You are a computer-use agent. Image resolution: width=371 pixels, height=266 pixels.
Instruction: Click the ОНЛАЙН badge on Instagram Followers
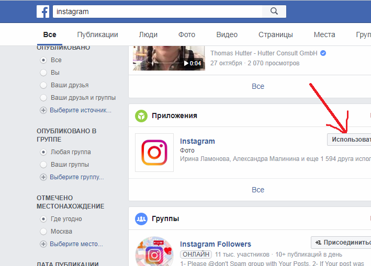(196, 255)
